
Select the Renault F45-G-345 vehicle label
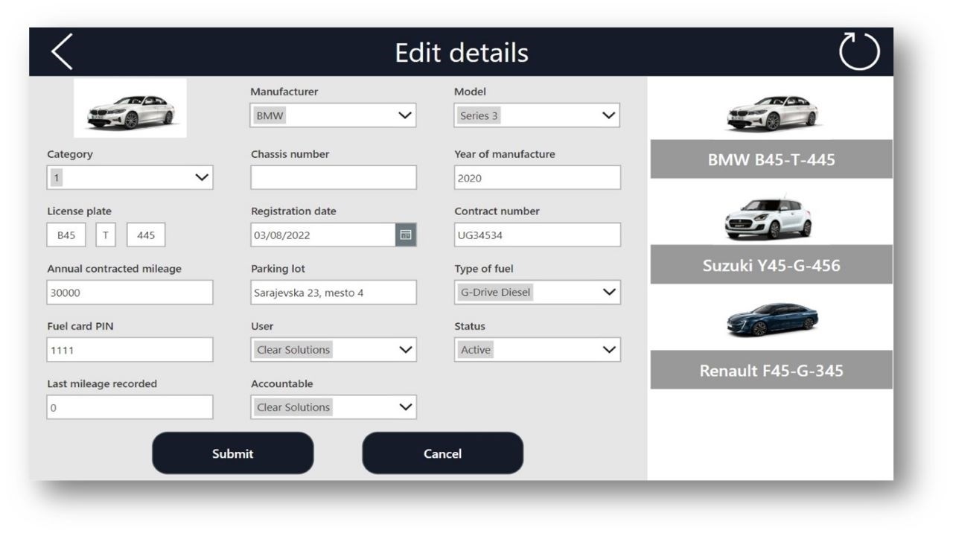coord(771,370)
